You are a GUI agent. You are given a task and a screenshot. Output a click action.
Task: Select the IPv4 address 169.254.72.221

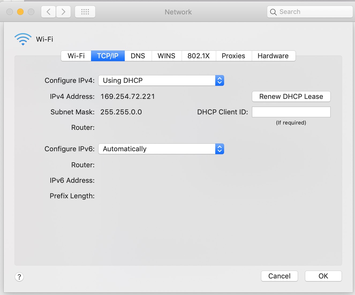coord(128,96)
